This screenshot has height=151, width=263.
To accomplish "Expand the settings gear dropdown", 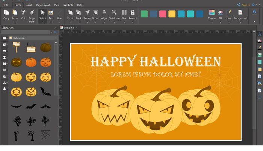I will [x=256, y=5].
